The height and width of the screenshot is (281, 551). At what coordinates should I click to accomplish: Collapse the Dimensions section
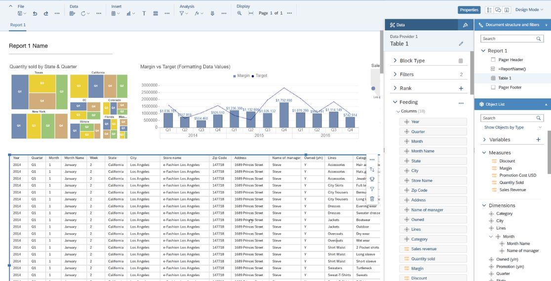[484, 205]
